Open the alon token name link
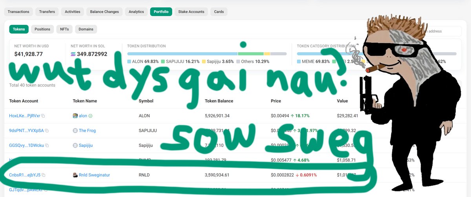Screen dimensions: 471x197 pos(83,116)
